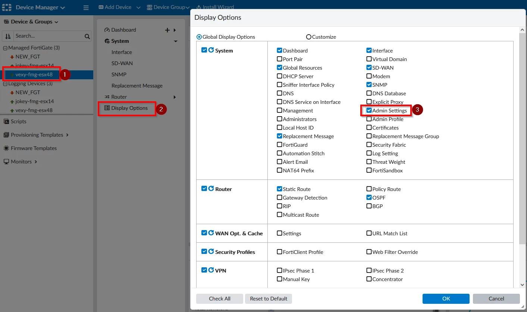Click the OK button
527x312 pixels.
click(x=446, y=299)
